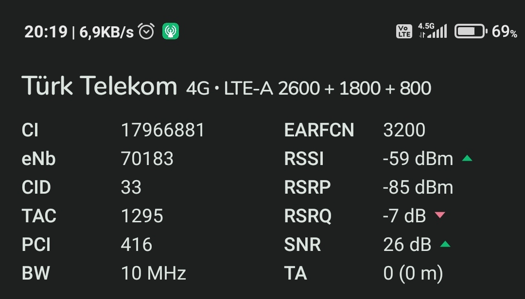Image resolution: width=525 pixels, height=299 pixels.
Task: Tap the BW 10 MHz value
Action: pyautogui.click(x=153, y=273)
